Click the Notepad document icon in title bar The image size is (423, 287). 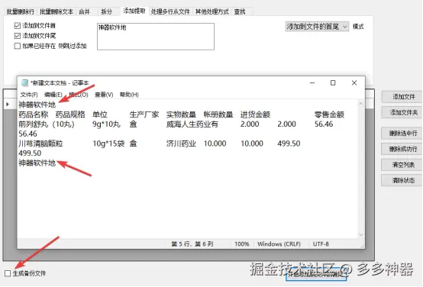tap(24, 82)
